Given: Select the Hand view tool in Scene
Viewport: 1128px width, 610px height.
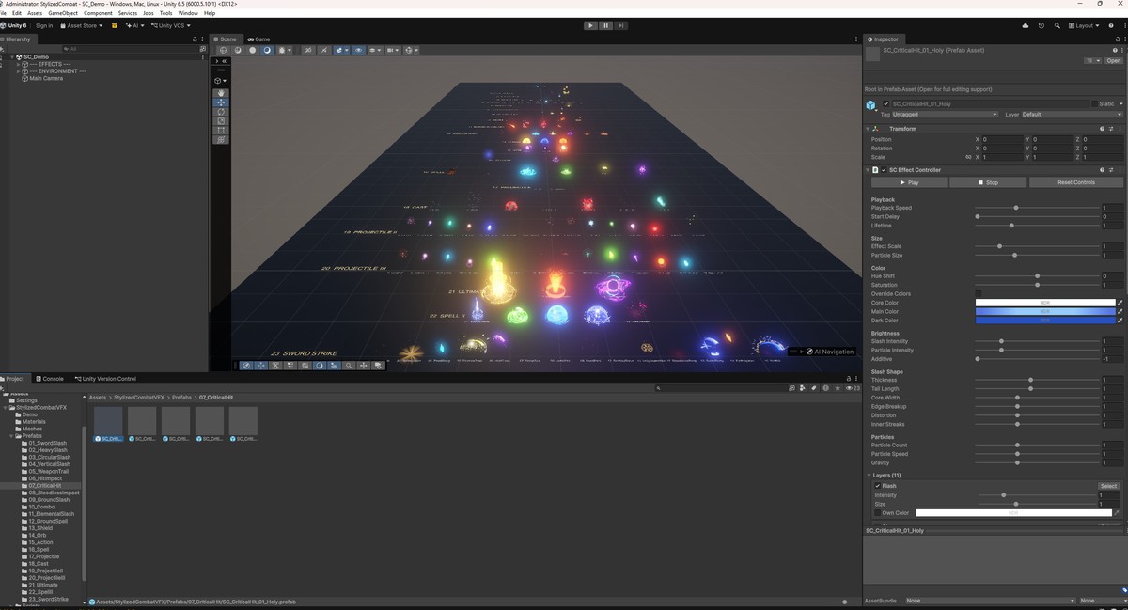Looking at the screenshot, I should [221, 93].
